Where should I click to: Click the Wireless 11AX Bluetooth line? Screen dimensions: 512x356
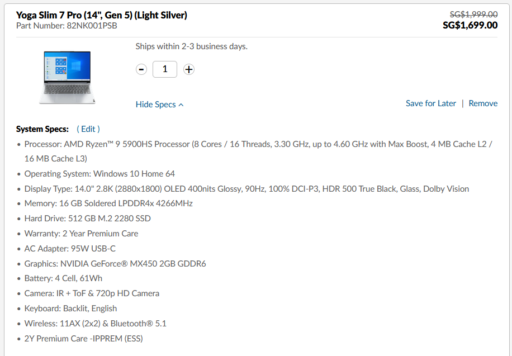click(x=96, y=324)
